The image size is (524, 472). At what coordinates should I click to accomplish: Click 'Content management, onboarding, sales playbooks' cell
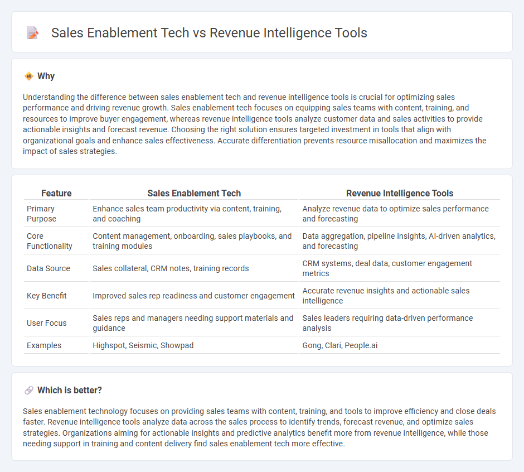click(194, 241)
